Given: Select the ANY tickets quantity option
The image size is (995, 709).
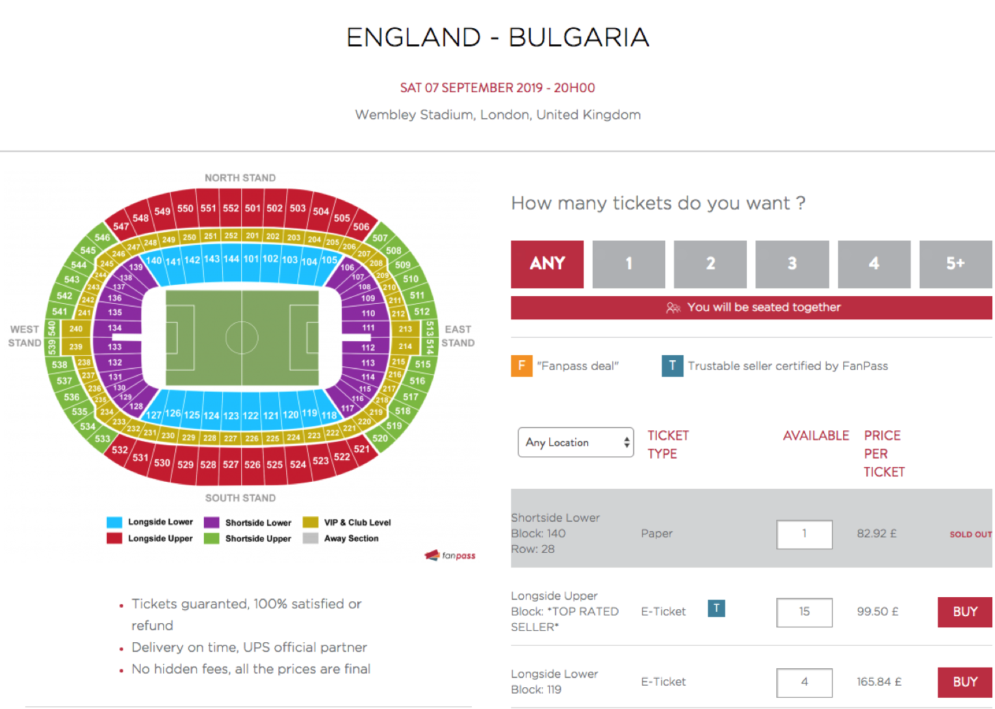Looking at the screenshot, I should (x=547, y=264).
